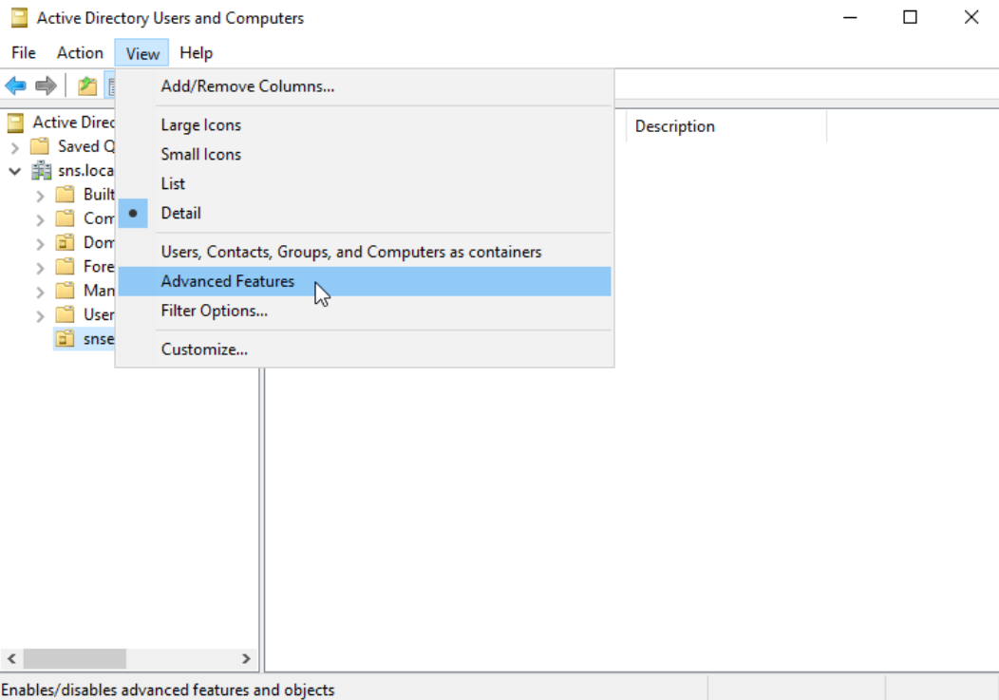The image size is (999, 700).
Task: Switch to Small Icons view
Action: 365,154
